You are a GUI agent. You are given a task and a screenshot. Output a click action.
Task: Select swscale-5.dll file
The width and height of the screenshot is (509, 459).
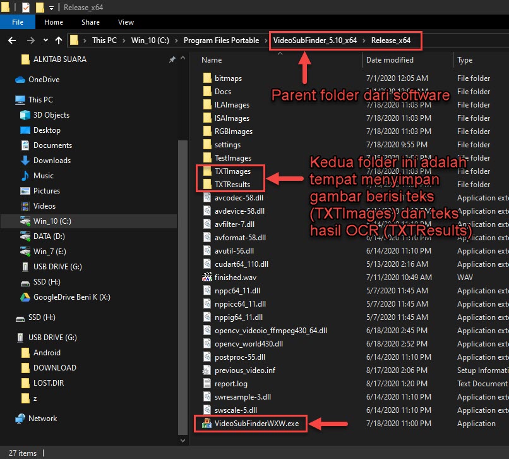pyautogui.click(x=236, y=410)
